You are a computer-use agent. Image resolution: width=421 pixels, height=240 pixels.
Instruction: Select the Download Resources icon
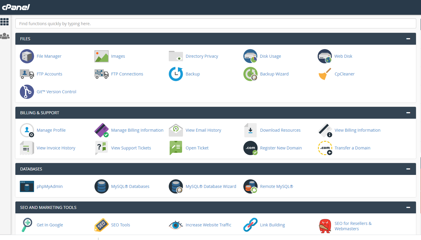tap(250, 130)
